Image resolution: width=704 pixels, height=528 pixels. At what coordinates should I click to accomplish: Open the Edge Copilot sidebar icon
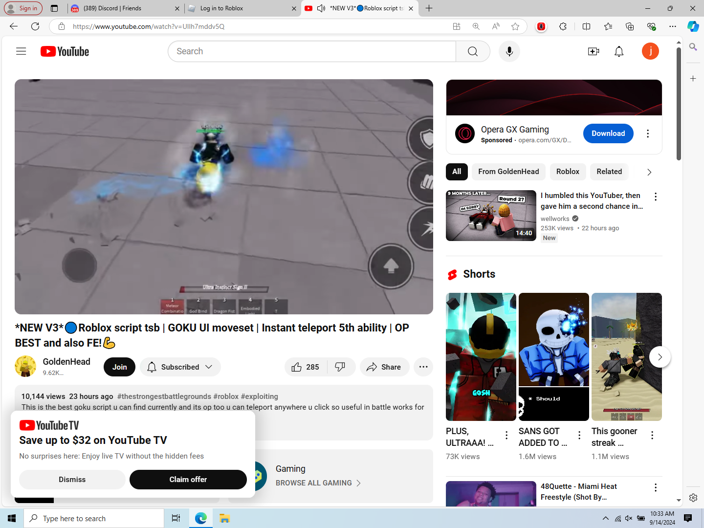tap(693, 26)
